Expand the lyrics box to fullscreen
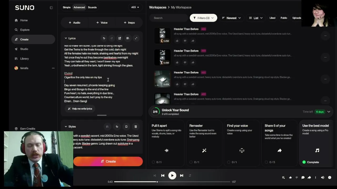The width and height of the screenshot is (337, 189). (136, 38)
